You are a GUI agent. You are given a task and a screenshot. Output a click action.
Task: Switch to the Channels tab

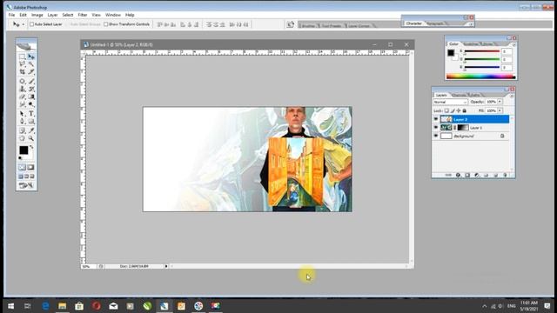(x=459, y=95)
